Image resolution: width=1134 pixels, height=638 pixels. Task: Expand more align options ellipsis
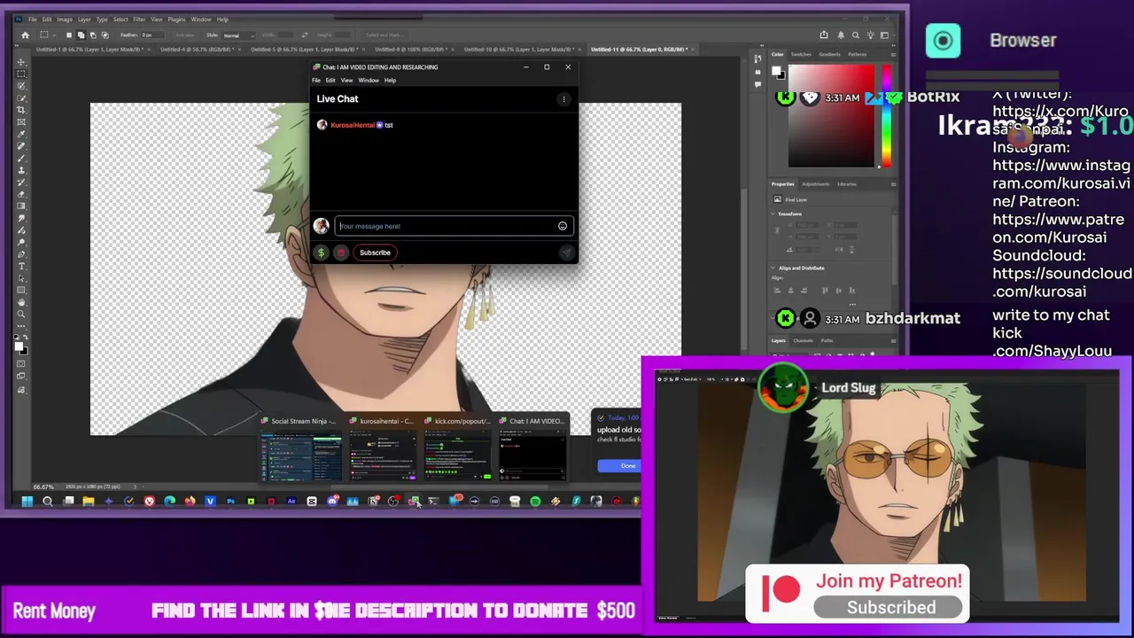(x=852, y=304)
